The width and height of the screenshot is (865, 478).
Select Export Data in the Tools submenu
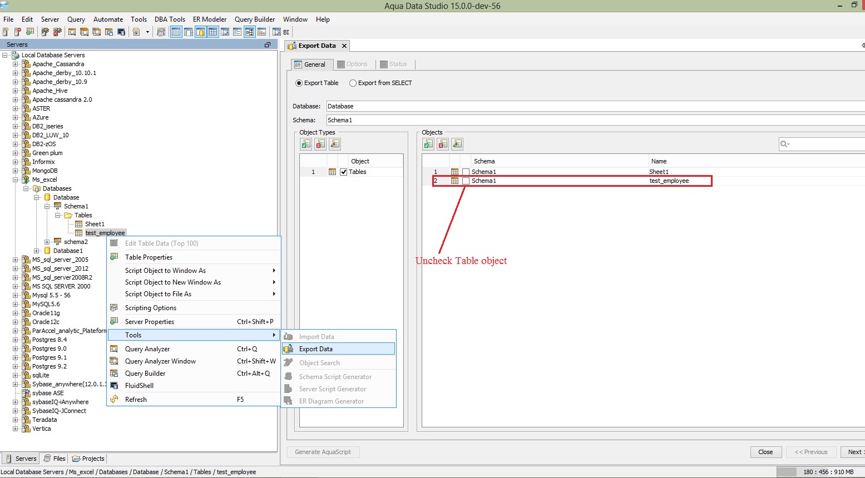click(339, 349)
